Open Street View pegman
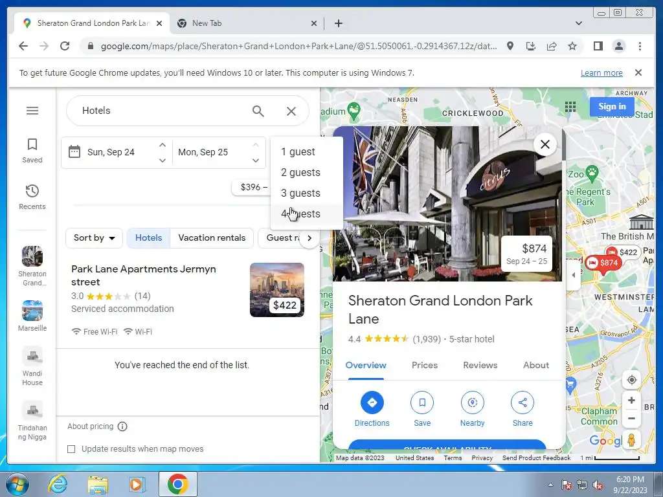Viewport: 663px width, 497px height. coord(631,440)
